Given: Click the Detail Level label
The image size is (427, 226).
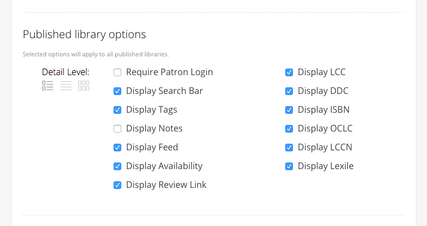Looking at the screenshot, I should [x=65, y=72].
